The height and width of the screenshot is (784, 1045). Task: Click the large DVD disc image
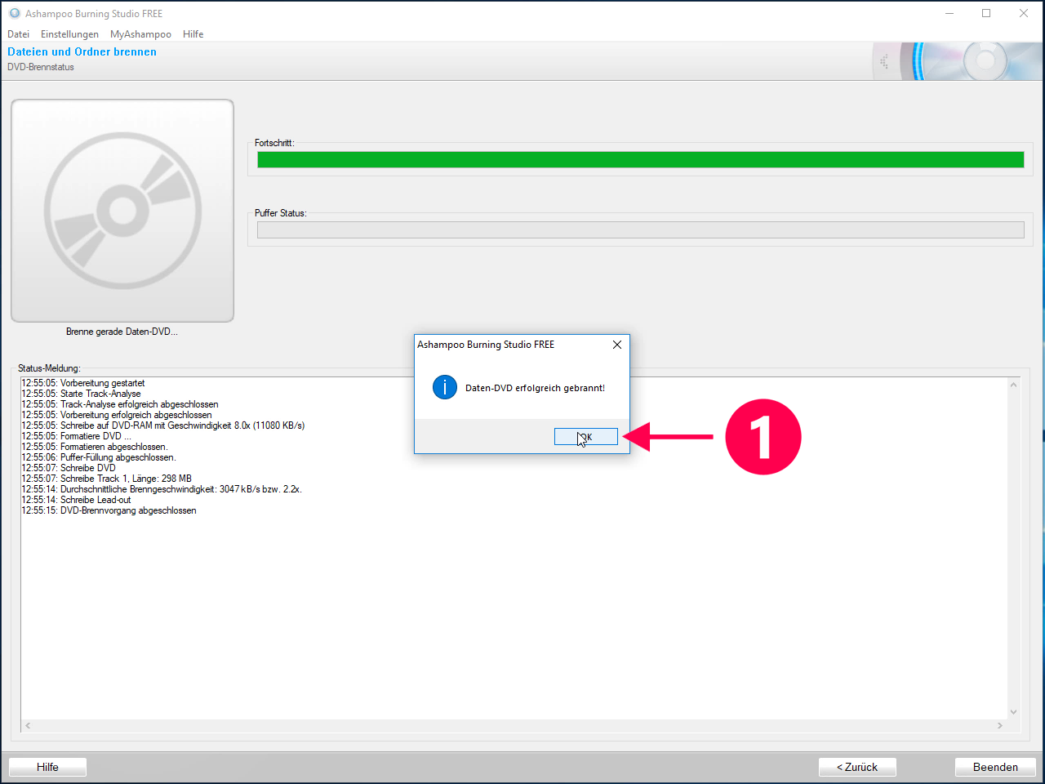(122, 211)
